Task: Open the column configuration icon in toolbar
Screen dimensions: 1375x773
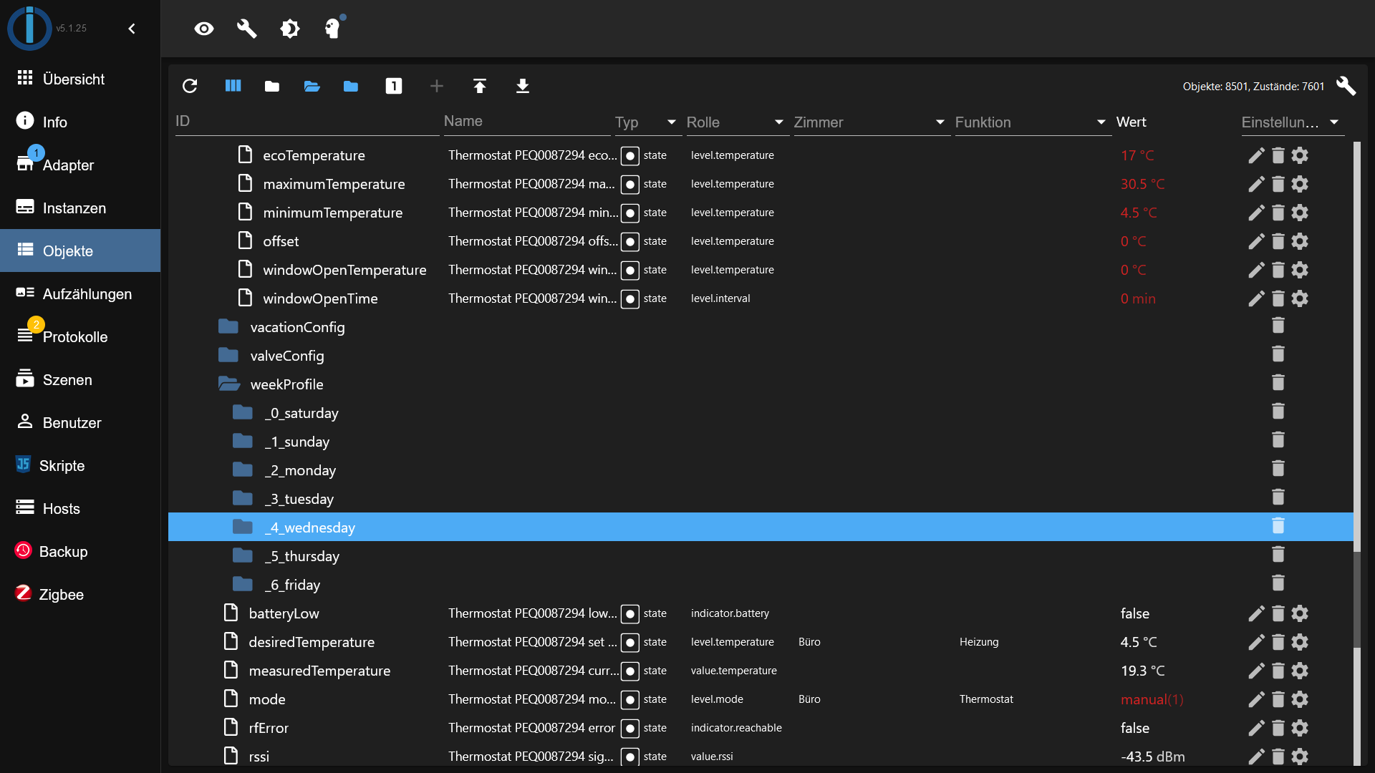Action: click(x=233, y=87)
